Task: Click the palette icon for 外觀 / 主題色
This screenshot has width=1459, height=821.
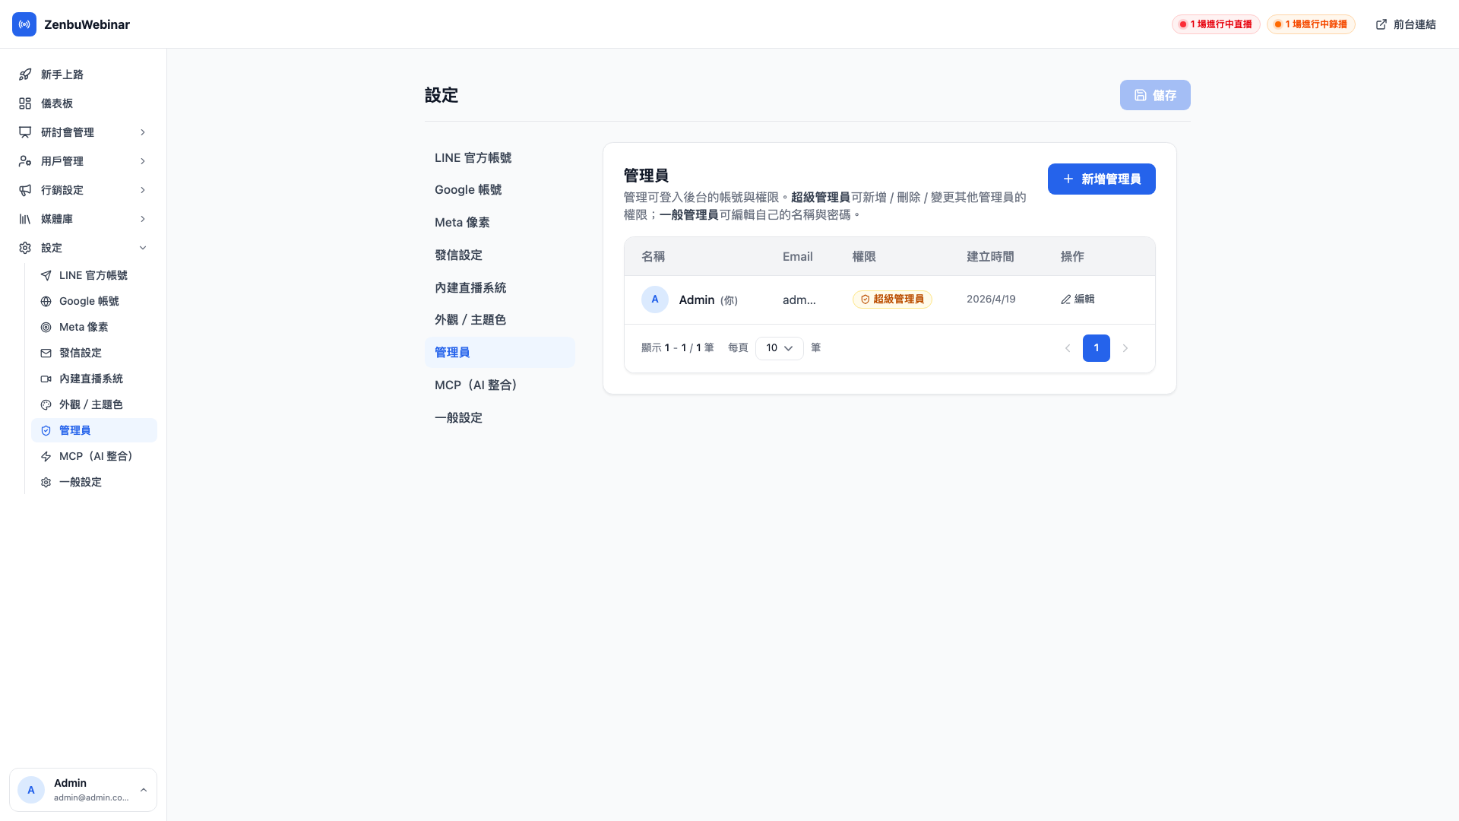Action: click(46, 404)
